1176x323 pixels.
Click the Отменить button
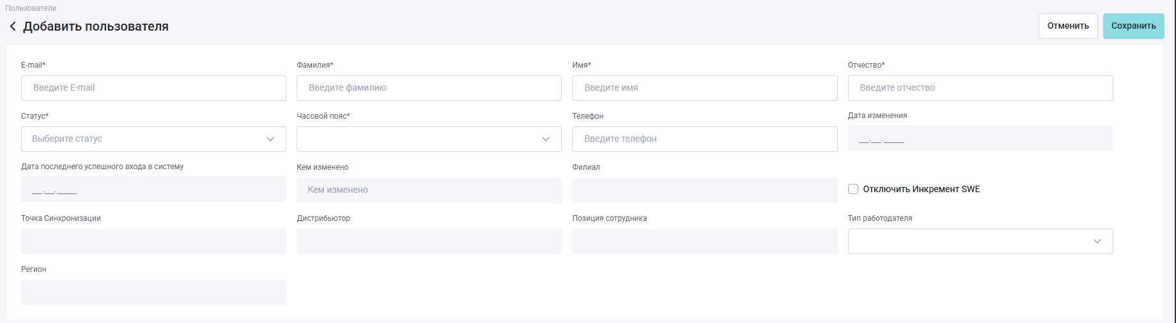pyautogui.click(x=1067, y=26)
